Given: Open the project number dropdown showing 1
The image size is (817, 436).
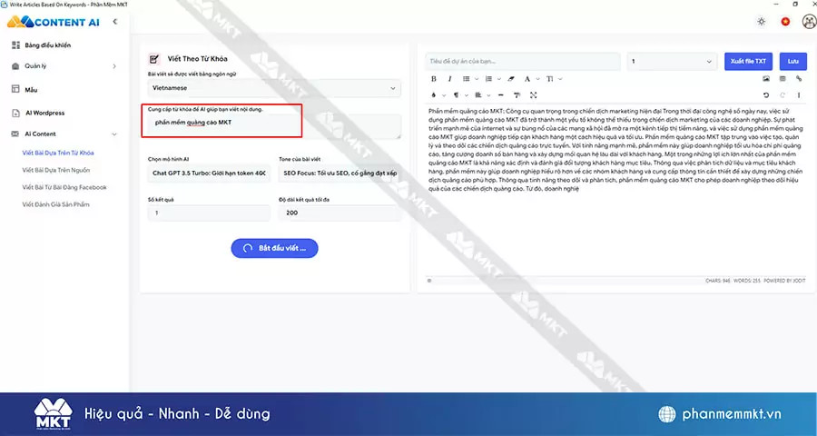Looking at the screenshot, I should (672, 61).
